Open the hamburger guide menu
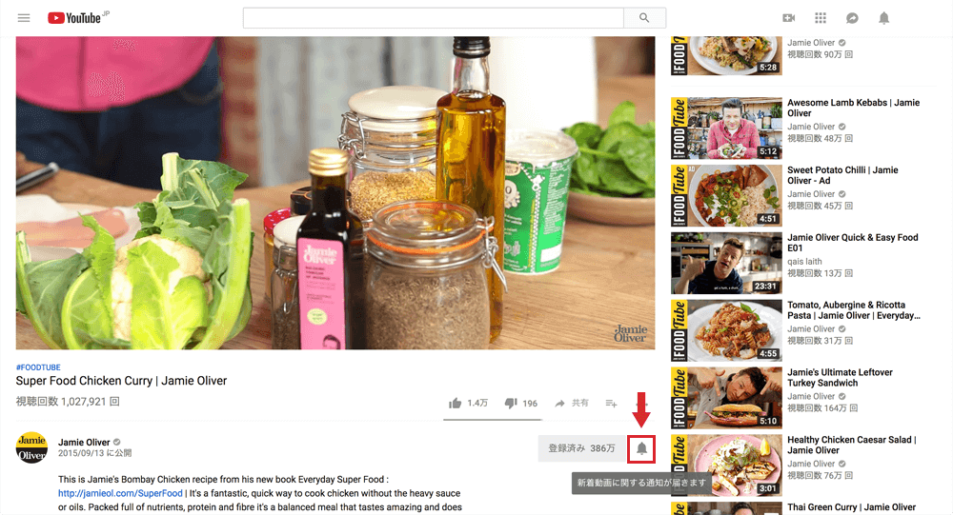This screenshot has width=953, height=515. 24,18
